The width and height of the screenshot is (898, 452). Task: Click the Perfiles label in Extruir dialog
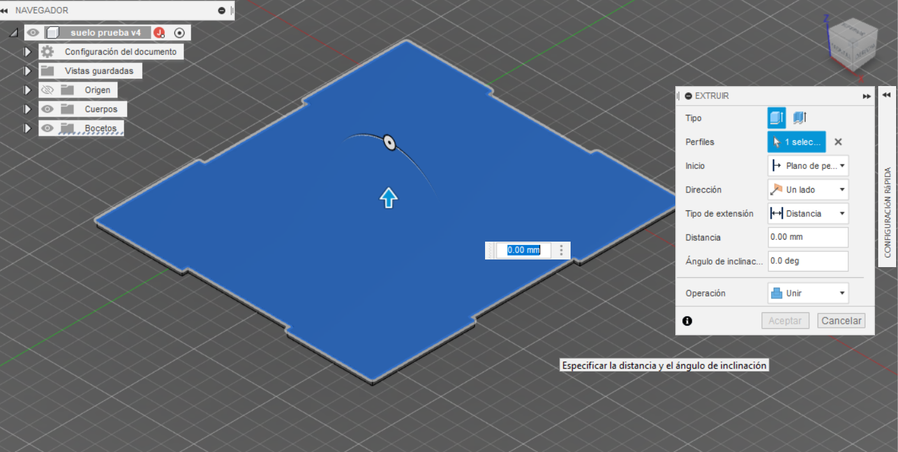700,142
